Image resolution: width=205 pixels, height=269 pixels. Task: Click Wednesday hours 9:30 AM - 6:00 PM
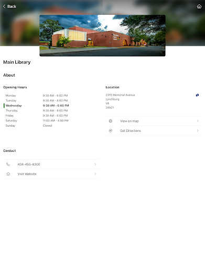[56, 106]
